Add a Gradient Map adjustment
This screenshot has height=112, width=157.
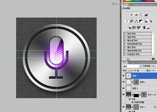[143, 28]
